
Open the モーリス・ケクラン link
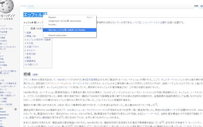tap(82, 83)
